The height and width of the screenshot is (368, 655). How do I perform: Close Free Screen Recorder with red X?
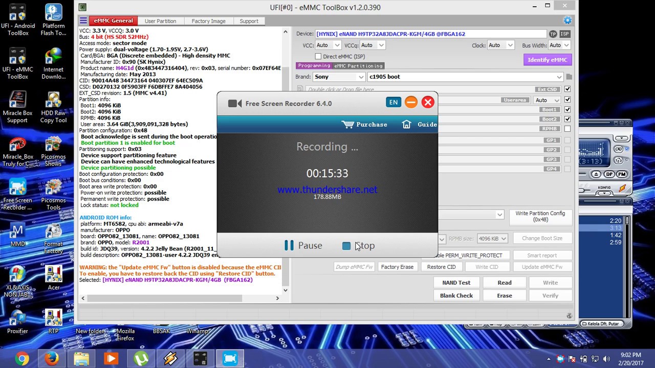(428, 102)
